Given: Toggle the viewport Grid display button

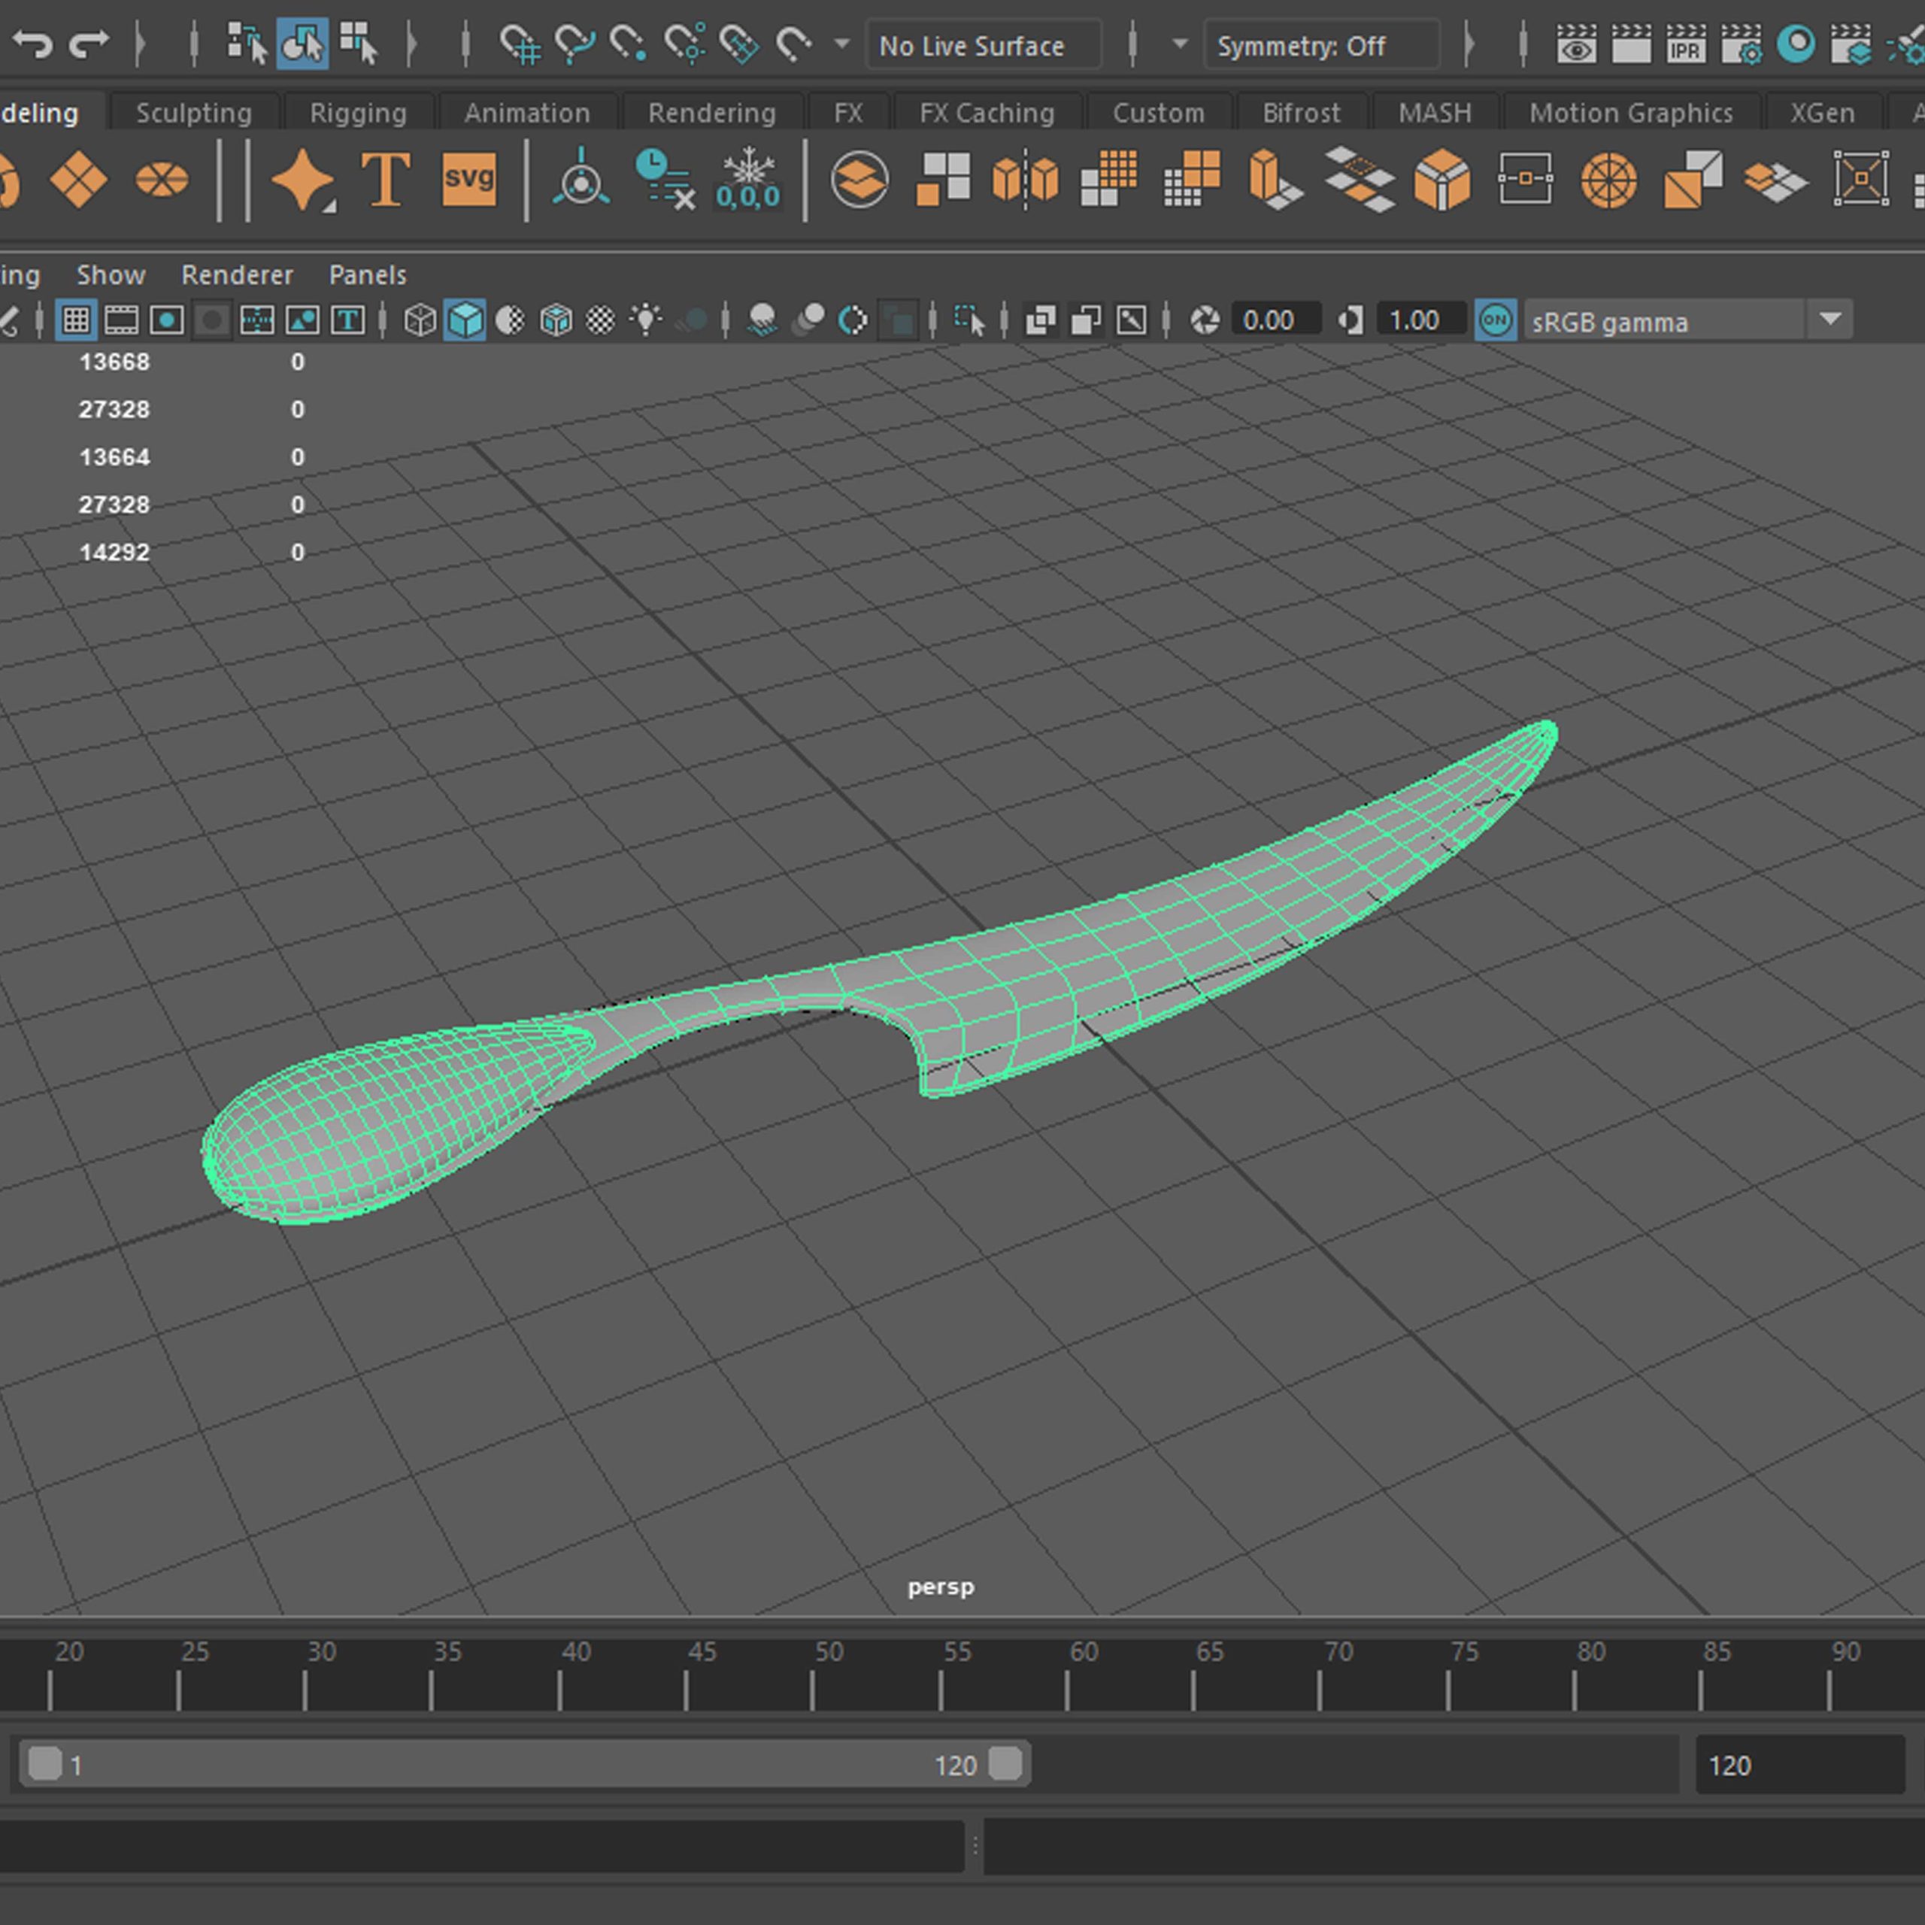Looking at the screenshot, I should pos(76,321).
